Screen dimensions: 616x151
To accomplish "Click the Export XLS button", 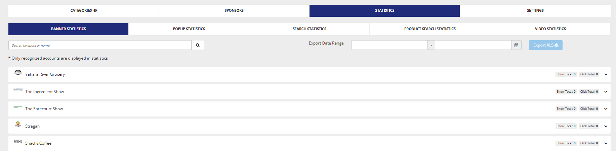I will [x=545, y=45].
